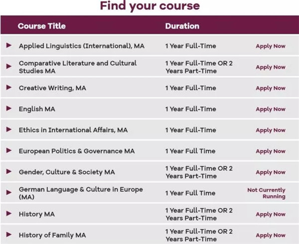Expand Comparative Literature and Cultural Studies row
The height and width of the screenshot is (244, 299).
(9, 67)
